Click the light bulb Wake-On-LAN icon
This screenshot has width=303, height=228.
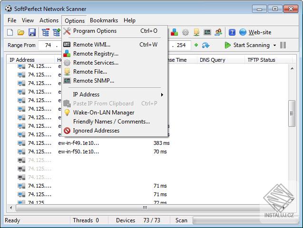point(67,113)
